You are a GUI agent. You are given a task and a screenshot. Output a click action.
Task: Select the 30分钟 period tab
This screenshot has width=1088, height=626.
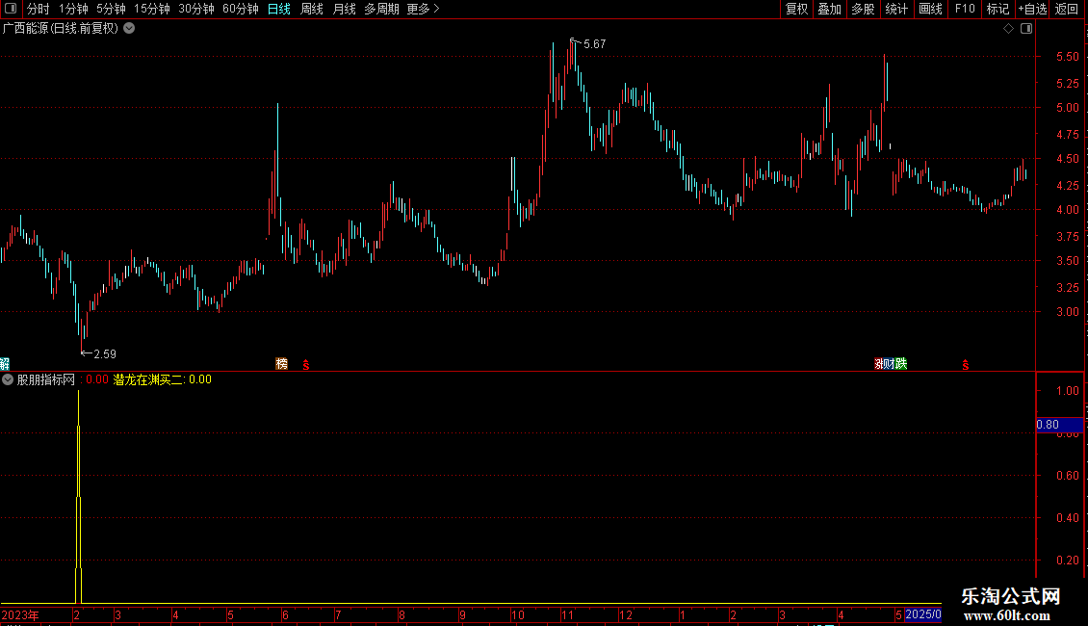pyautogui.click(x=195, y=9)
